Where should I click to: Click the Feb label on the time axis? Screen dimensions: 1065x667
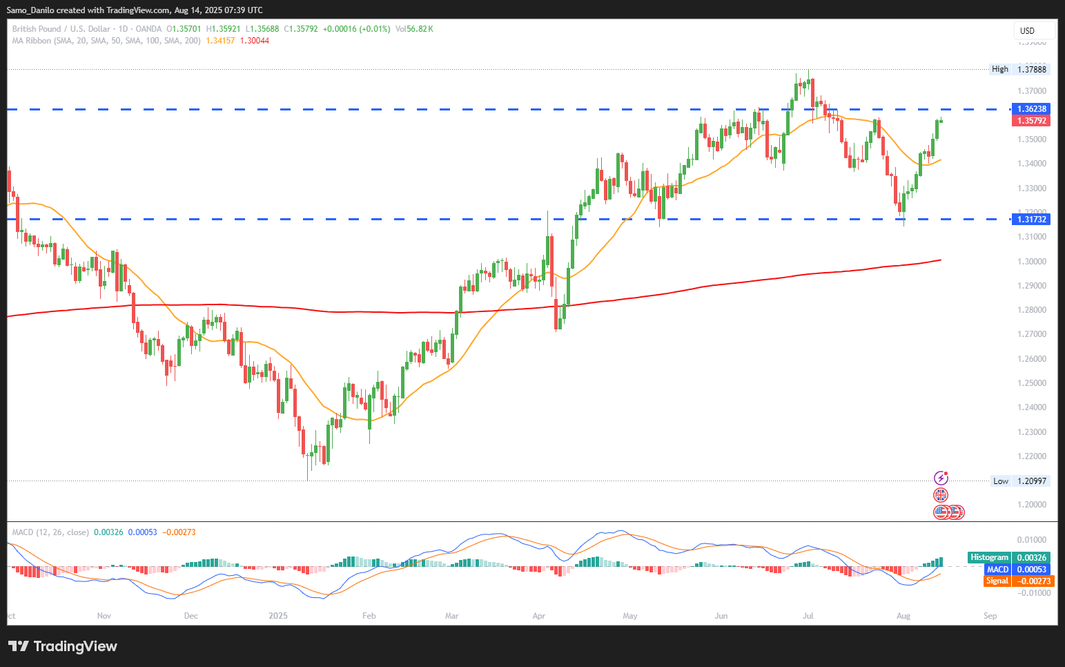point(369,615)
